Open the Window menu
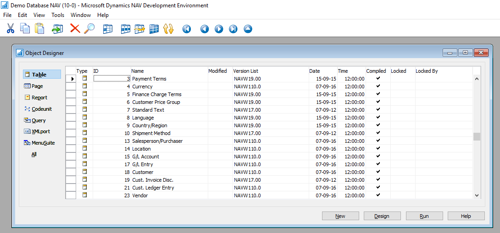 pos(81,15)
